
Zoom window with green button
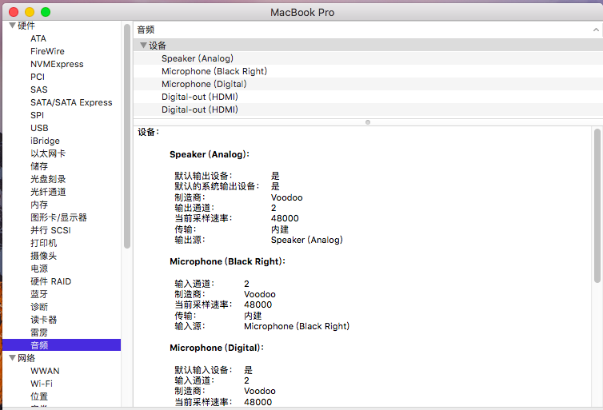[46, 12]
